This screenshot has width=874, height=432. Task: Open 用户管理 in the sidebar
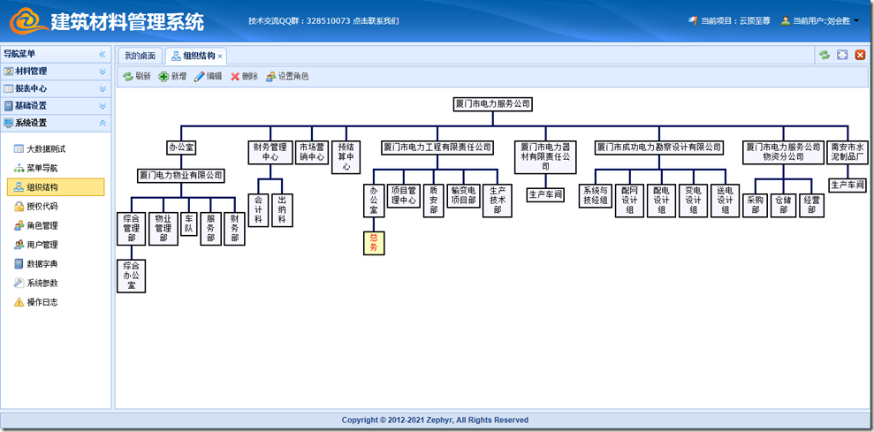[x=42, y=245]
